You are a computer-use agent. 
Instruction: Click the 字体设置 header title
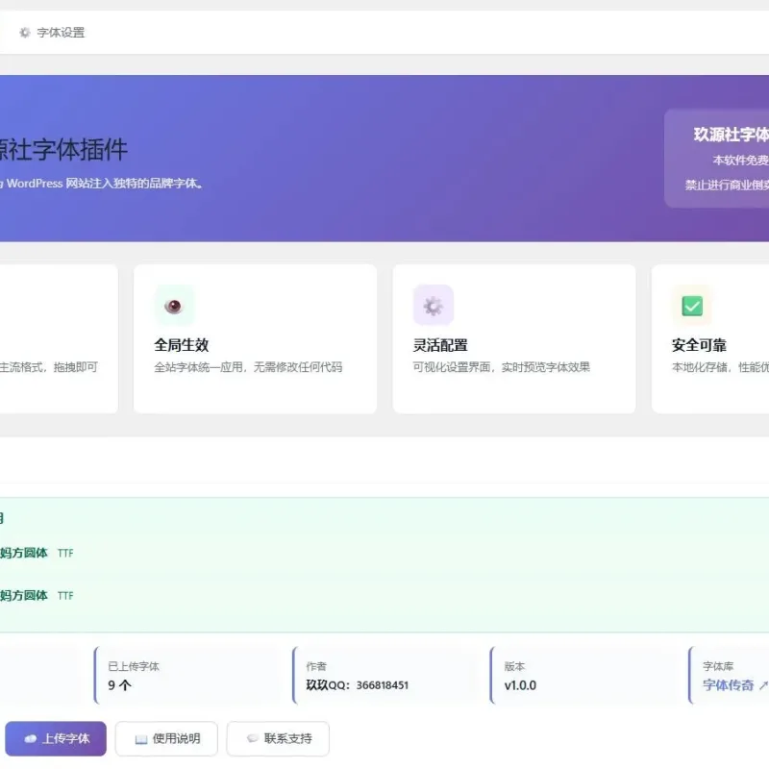tap(61, 33)
